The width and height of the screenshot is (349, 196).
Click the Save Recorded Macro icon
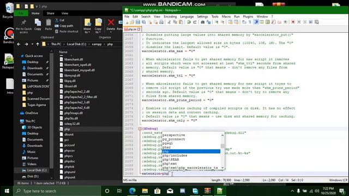pos(317,22)
